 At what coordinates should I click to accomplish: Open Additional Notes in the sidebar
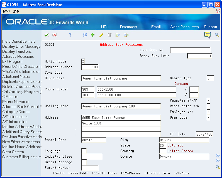(x=16, y=77)
